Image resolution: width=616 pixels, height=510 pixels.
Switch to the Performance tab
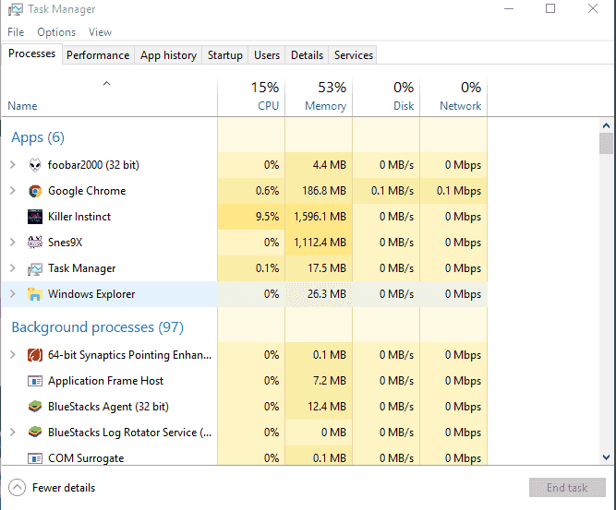pos(98,55)
